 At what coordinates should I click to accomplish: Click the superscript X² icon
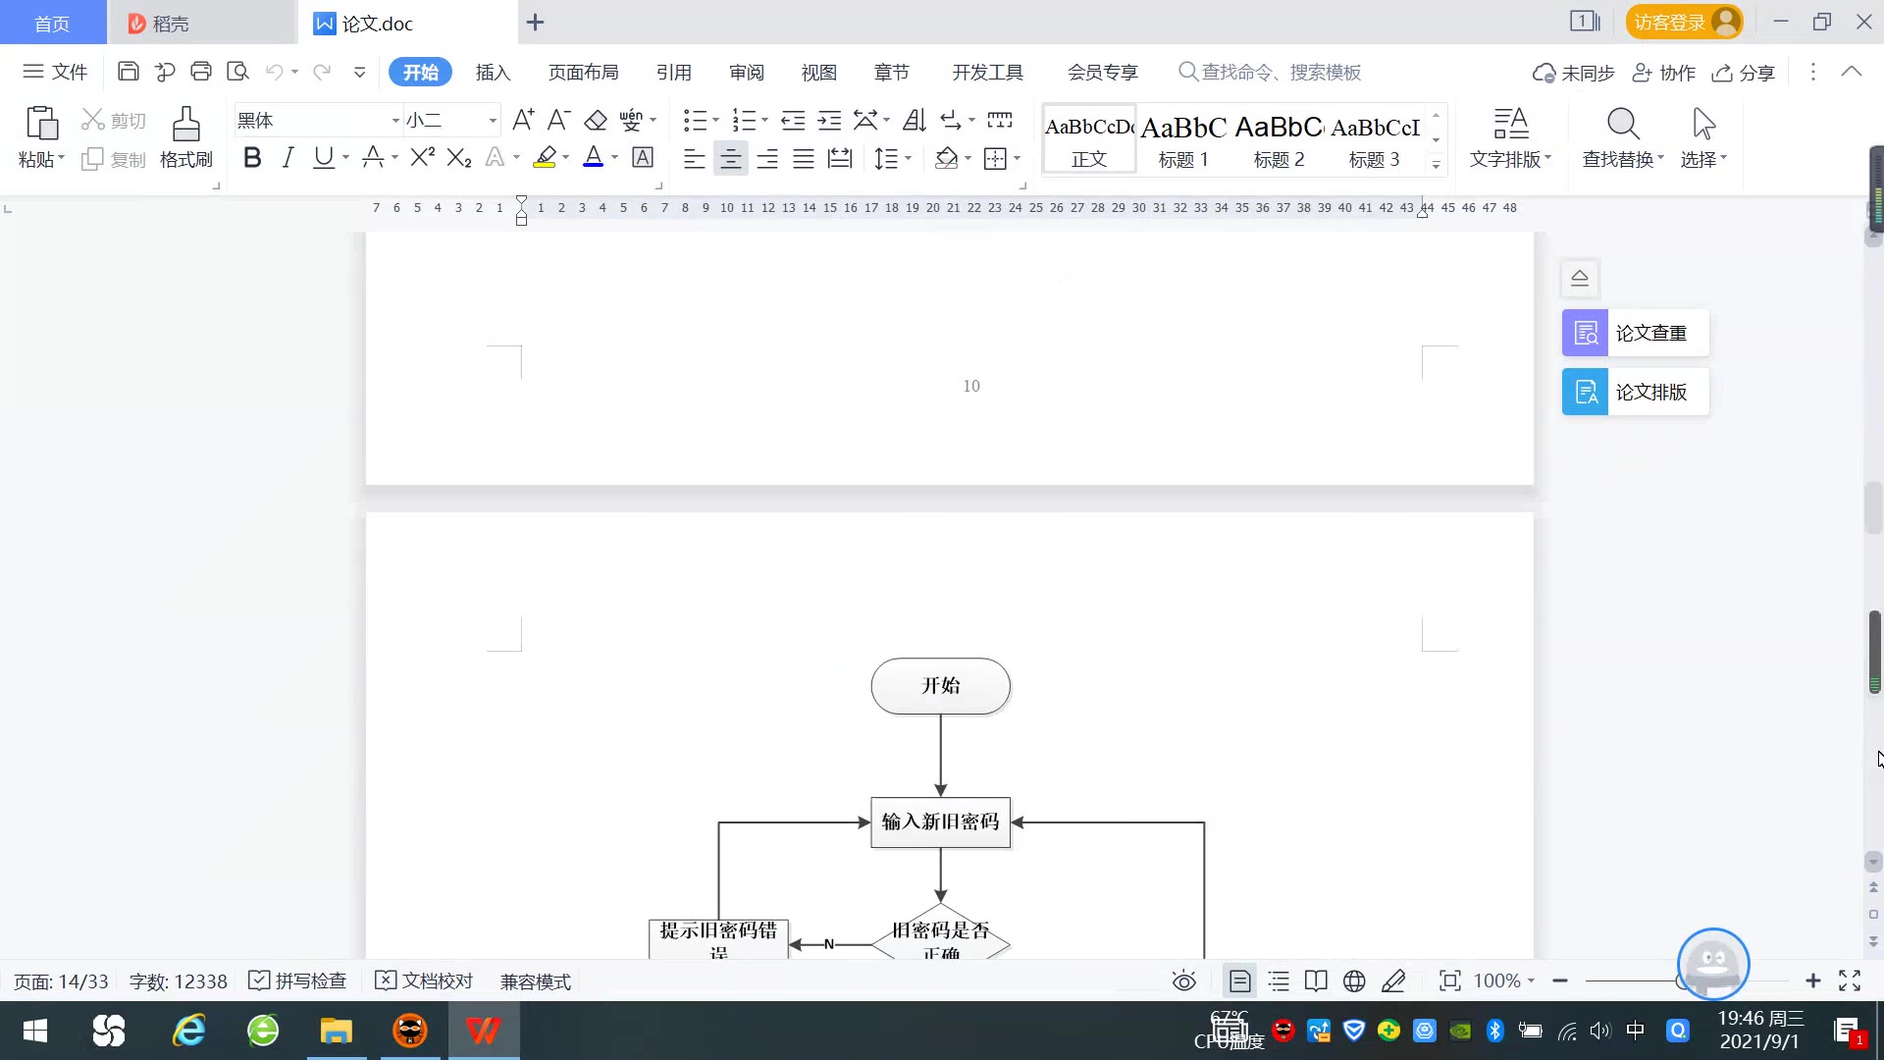(x=422, y=158)
